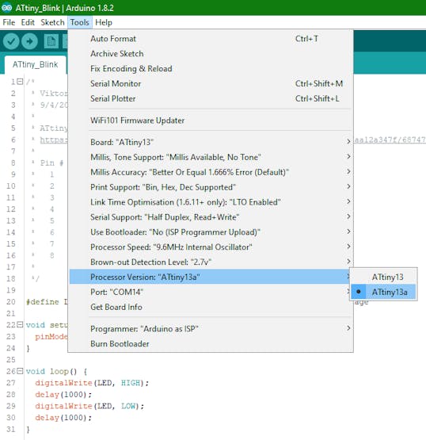Click the Verify checkmark toolbar icon

(x=11, y=41)
